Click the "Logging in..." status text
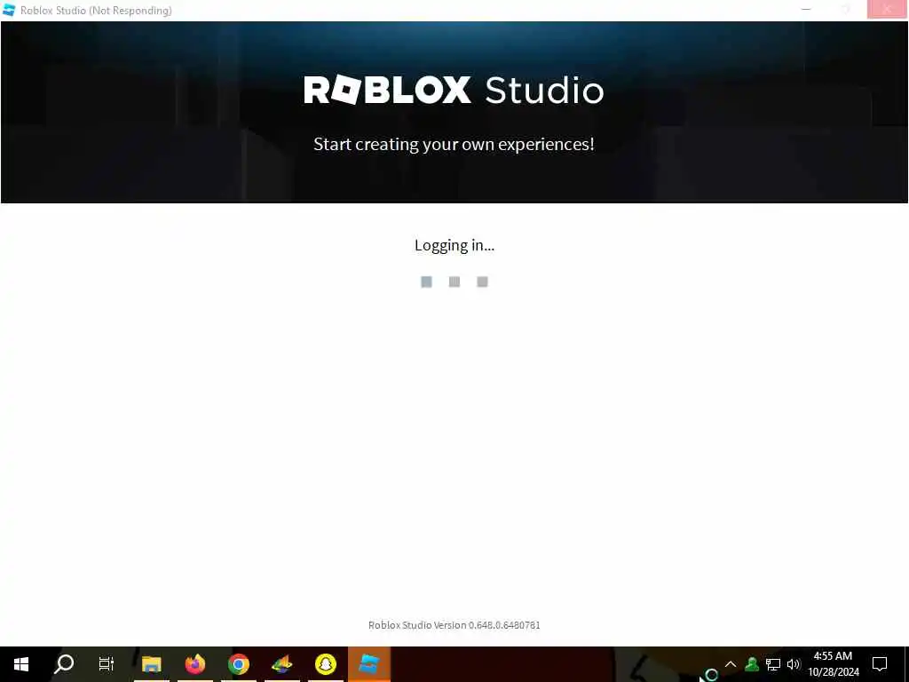909x682 pixels. (454, 245)
